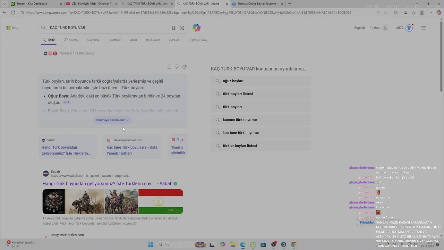Open voice search microphone in Bing
Viewport: 444px width, 250px height.
tap(173, 28)
